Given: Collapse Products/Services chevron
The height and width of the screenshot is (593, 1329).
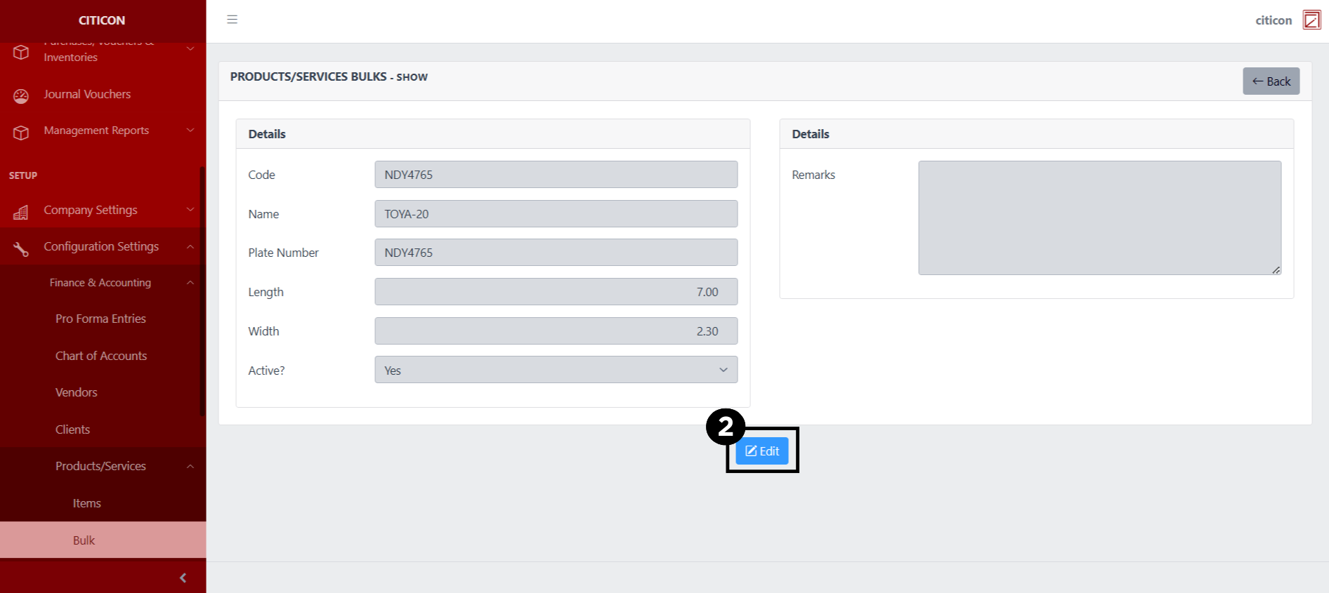Looking at the screenshot, I should (x=190, y=466).
